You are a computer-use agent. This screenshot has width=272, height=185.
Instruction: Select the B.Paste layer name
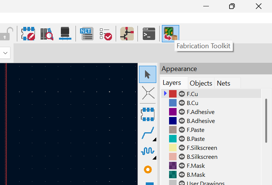pyautogui.click(x=195, y=139)
